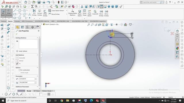
Task: Open the Windows Start menu
Action: pos(3,100)
